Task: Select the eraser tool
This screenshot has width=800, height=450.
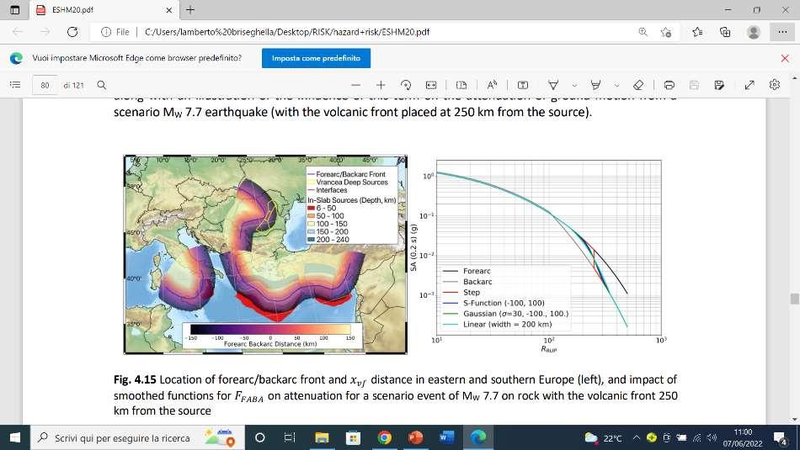Action: click(x=637, y=85)
